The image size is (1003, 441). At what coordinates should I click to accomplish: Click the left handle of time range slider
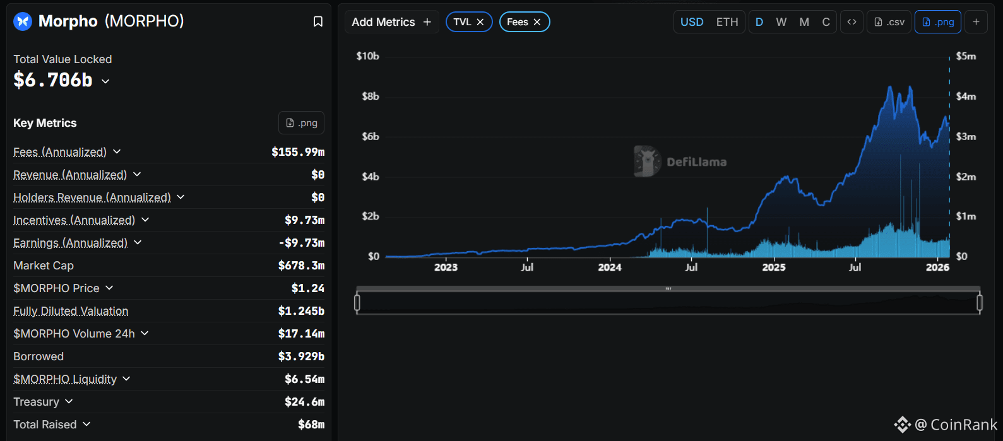click(x=357, y=303)
